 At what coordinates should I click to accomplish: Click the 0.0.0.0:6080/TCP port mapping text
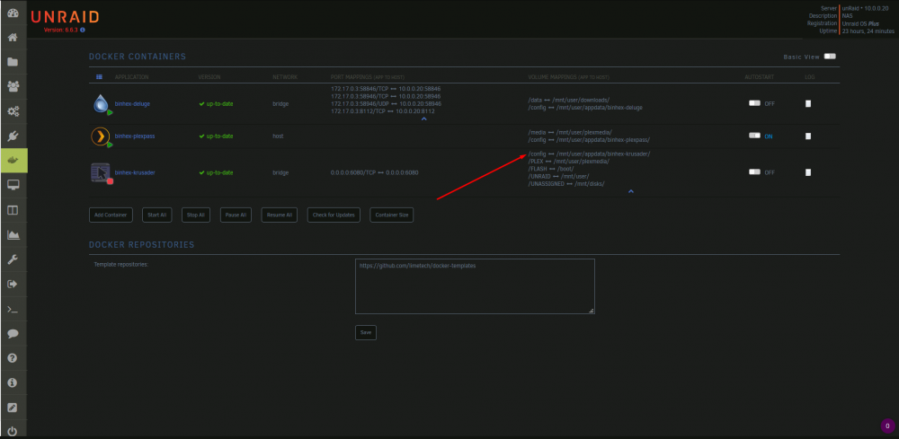pos(374,172)
